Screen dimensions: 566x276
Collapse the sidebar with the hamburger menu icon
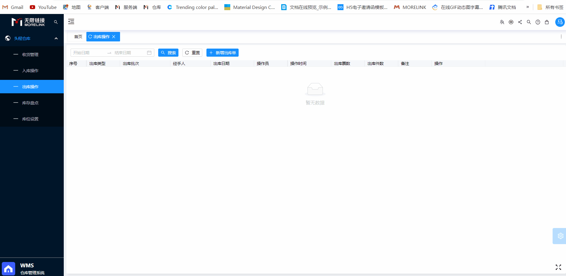(x=71, y=21)
